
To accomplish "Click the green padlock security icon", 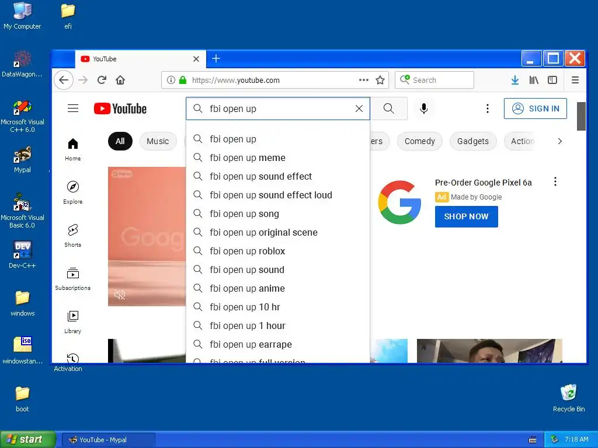I will coord(183,80).
